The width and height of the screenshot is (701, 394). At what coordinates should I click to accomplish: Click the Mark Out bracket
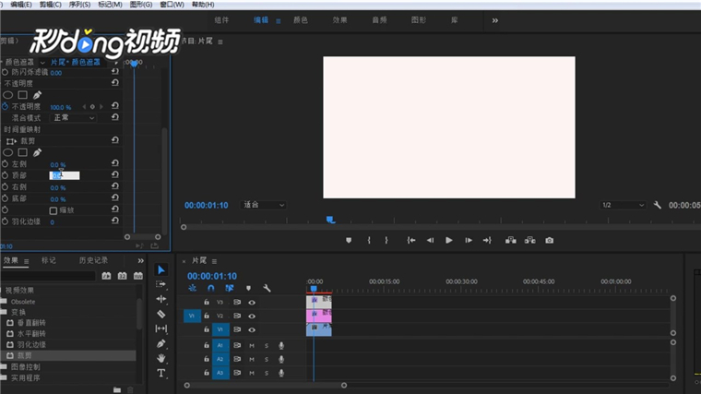[x=386, y=241]
